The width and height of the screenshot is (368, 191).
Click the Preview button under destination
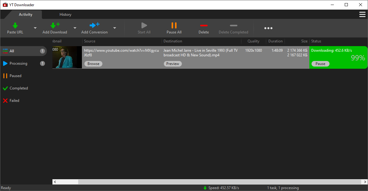click(173, 64)
